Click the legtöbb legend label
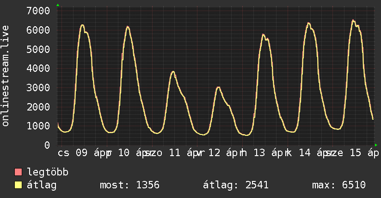The height and width of the screenshot is (198, 381). (48, 172)
